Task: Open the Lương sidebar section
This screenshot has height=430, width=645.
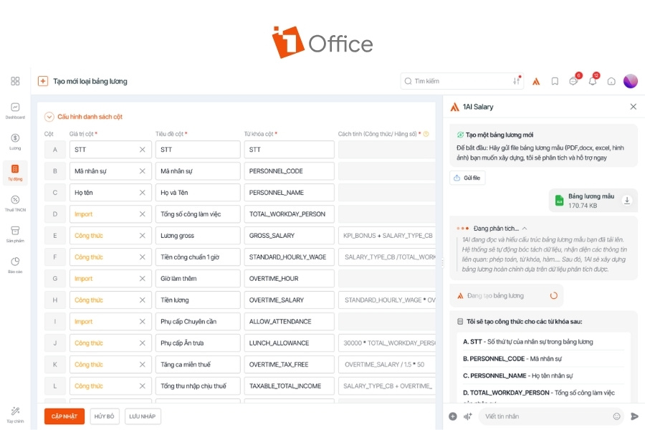Action: coord(15,142)
